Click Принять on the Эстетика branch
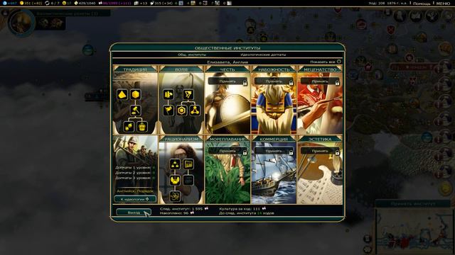455x255 pixels. 320,151
